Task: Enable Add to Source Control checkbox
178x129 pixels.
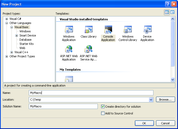Action: click(103, 113)
